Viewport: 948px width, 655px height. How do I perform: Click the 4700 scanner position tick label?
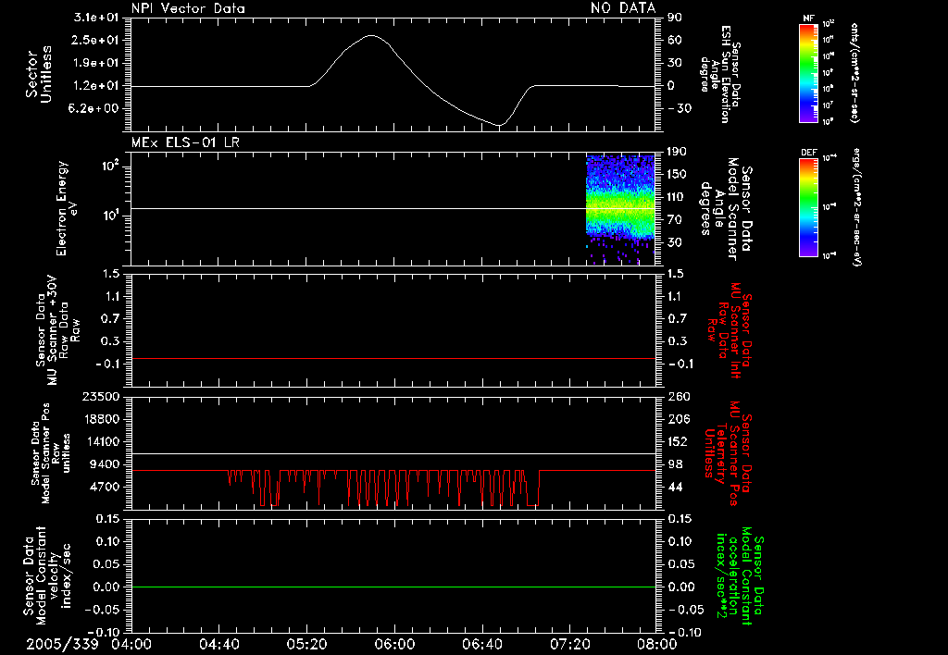tap(105, 487)
